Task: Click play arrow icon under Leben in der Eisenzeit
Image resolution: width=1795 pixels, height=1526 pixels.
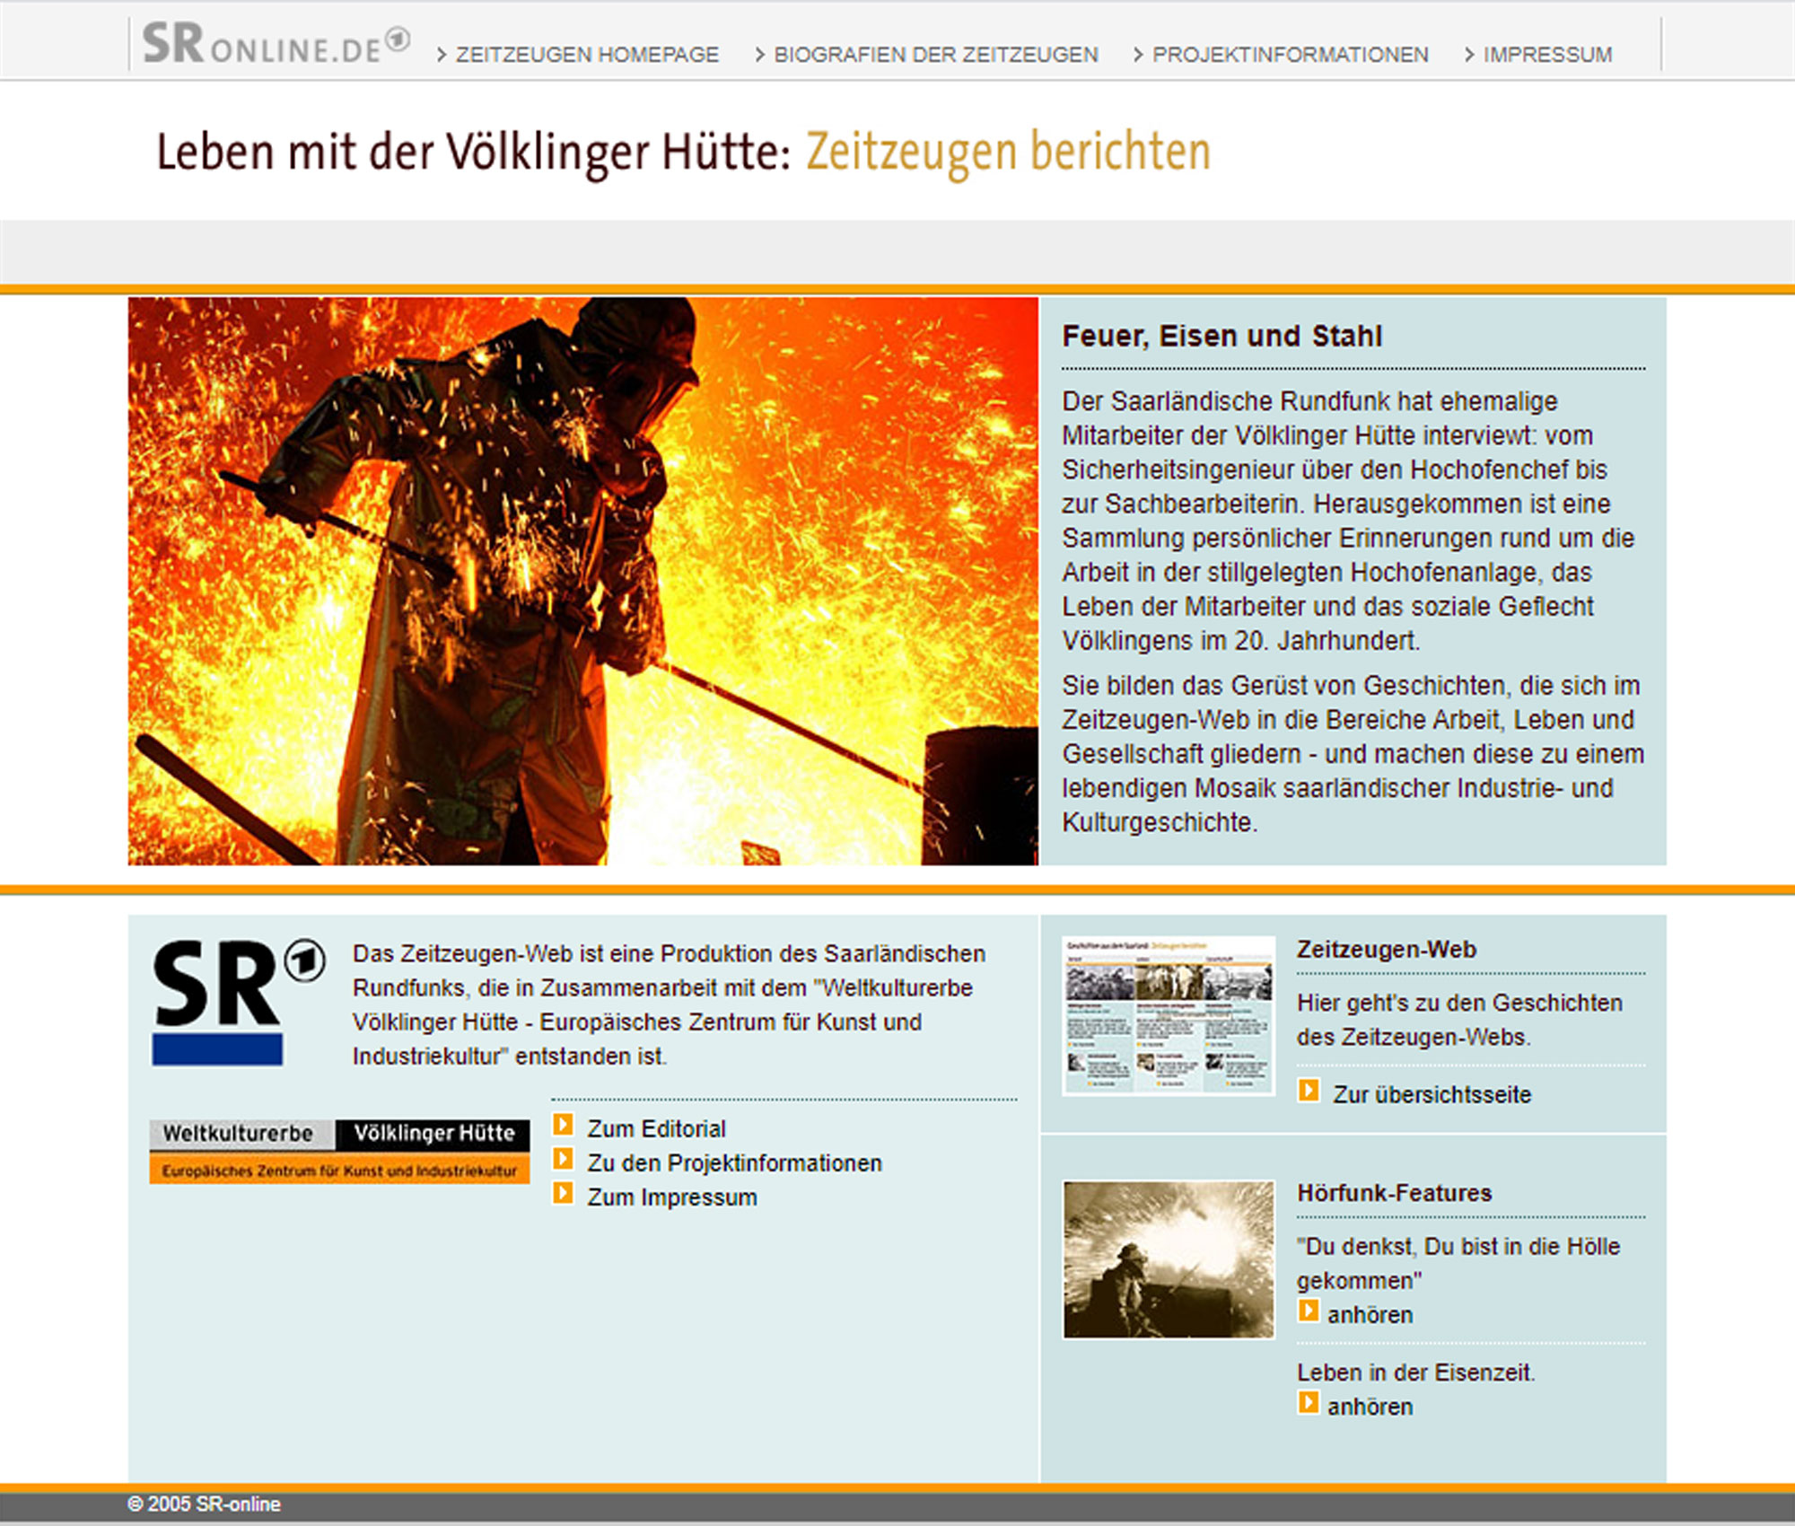Action: tap(1309, 1403)
